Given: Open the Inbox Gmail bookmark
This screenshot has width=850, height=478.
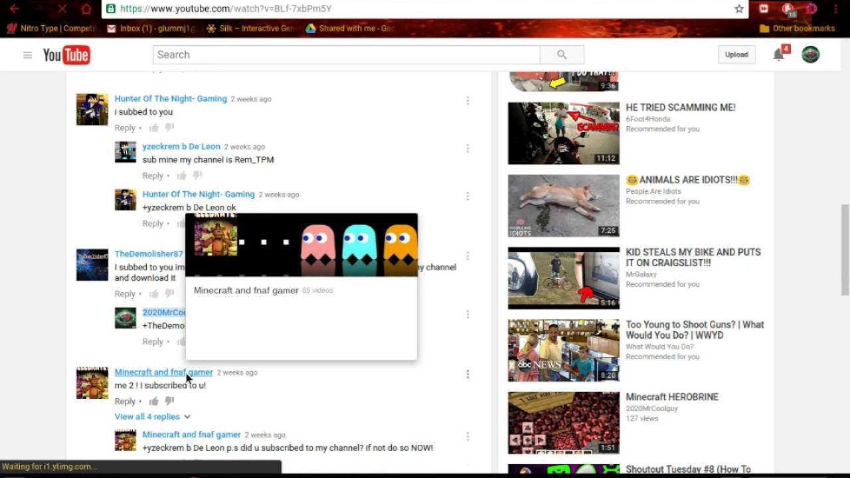Looking at the screenshot, I should [152, 29].
